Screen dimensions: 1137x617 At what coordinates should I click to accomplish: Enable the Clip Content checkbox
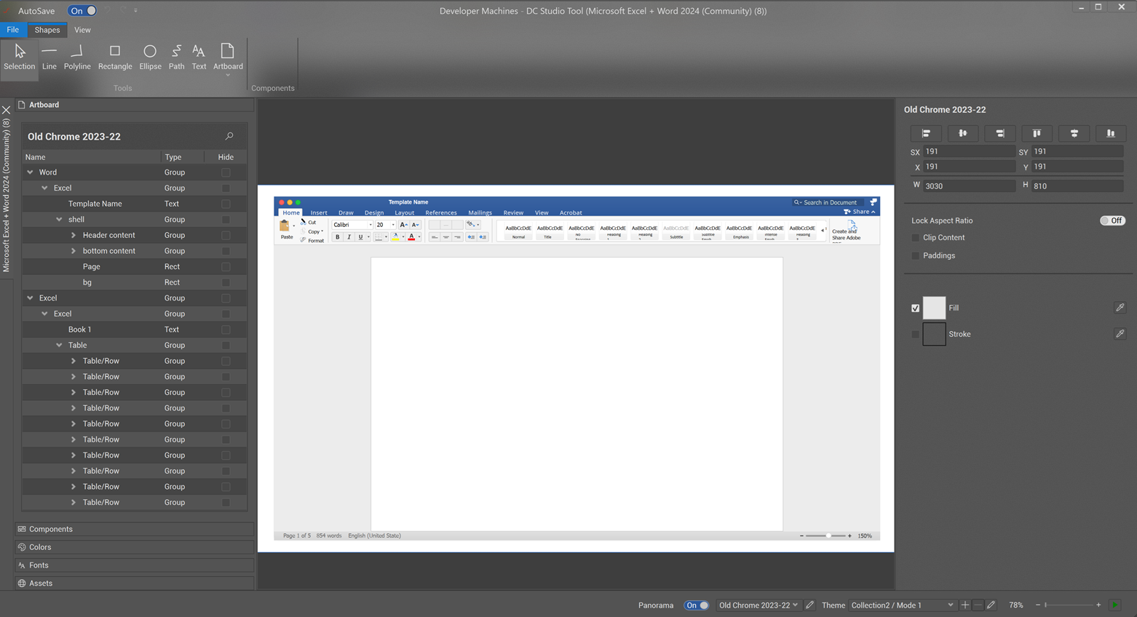click(916, 238)
